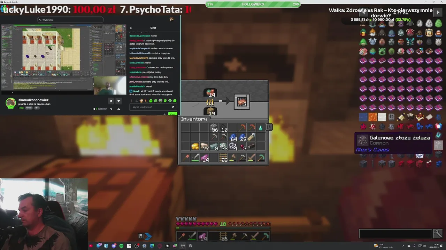The height and width of the screenshot is (250, 446).
Task: Click the share stream icon
Action: click(x=111, y=109)
